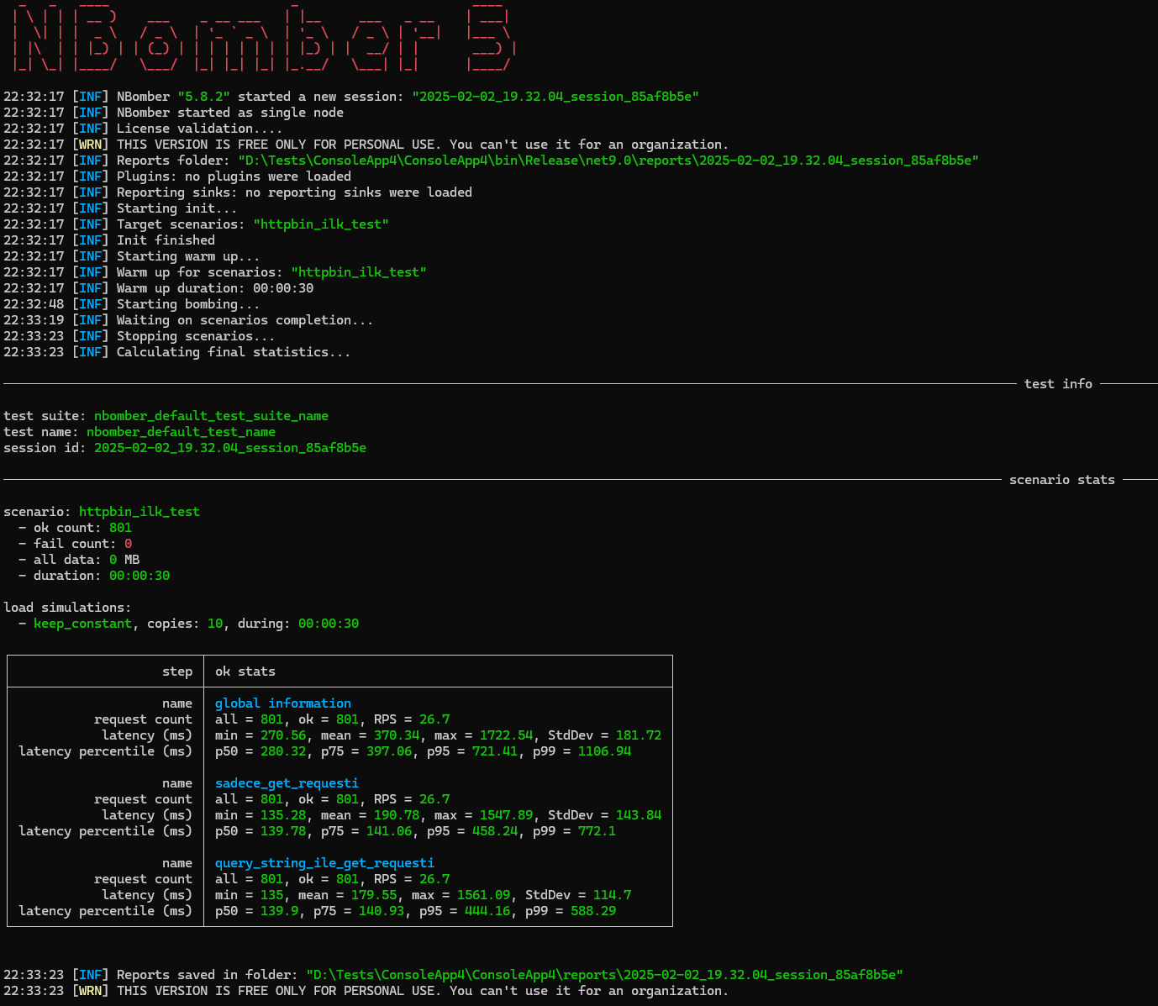
Task: Click the 'NBomber started as single node' line
Action: coord(230,113)
